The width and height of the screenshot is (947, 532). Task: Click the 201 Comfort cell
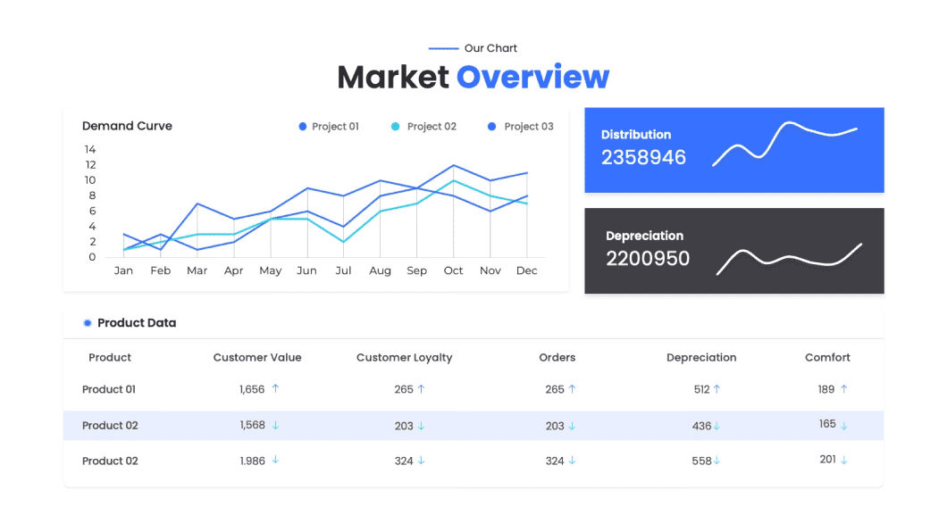pyautogui.click(x=827, y=460)
